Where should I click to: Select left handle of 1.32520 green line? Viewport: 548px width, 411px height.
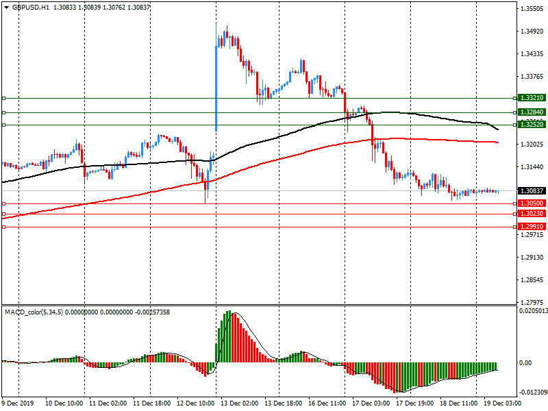click(x=3, y=125)
